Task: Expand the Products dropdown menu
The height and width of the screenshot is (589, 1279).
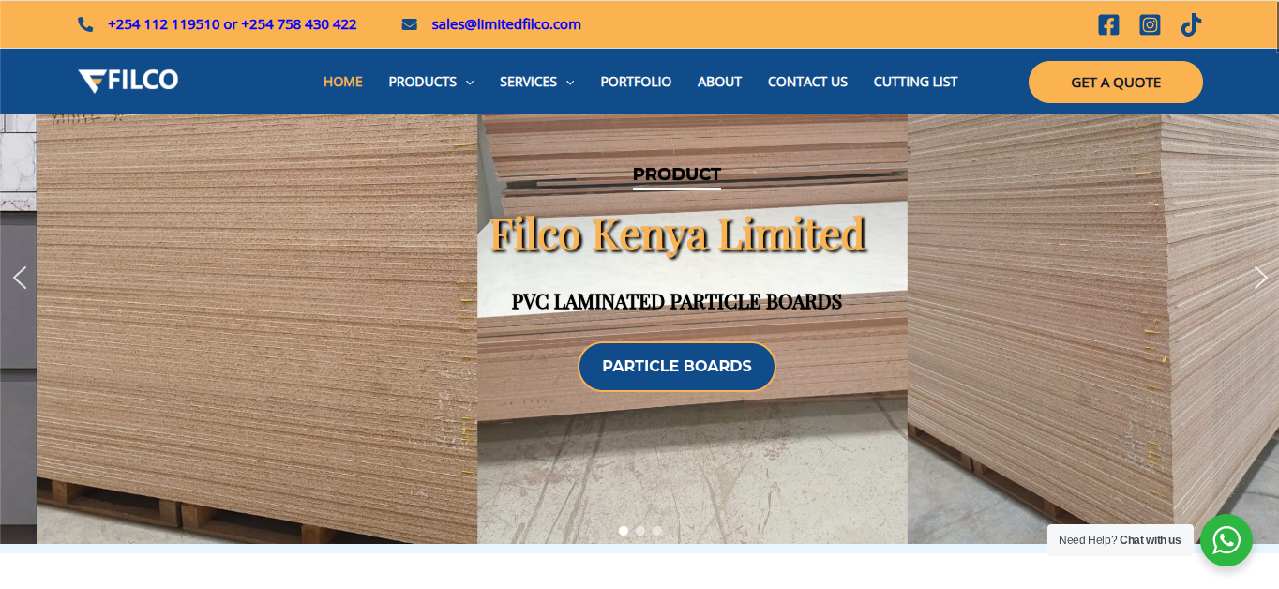Action: pos(431,82)
